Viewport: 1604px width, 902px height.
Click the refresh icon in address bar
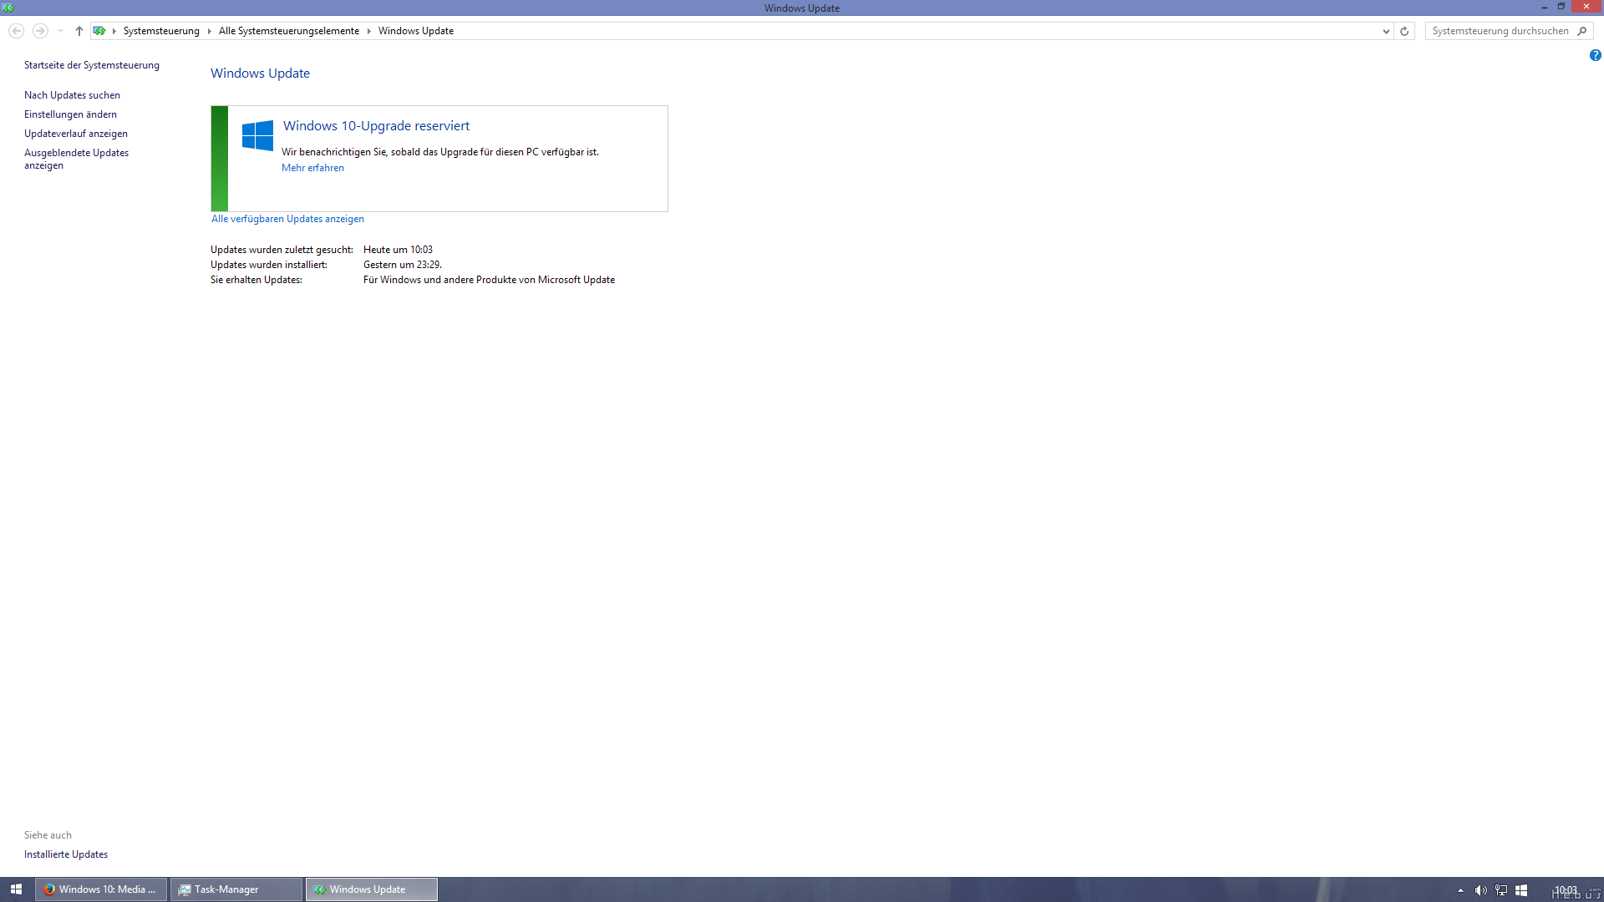click(1404, 31)
